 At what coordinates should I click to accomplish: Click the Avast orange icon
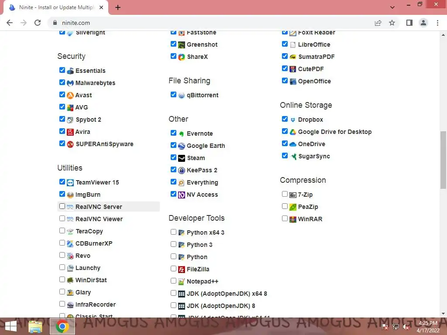pos(70,95)
